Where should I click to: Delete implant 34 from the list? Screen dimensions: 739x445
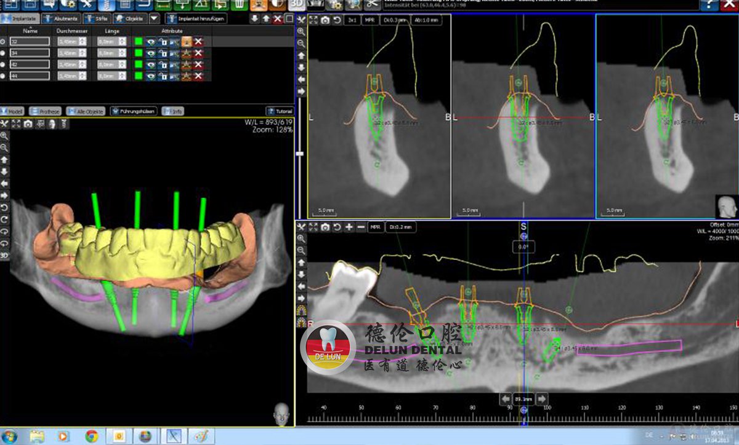click(x=198, y=53)
